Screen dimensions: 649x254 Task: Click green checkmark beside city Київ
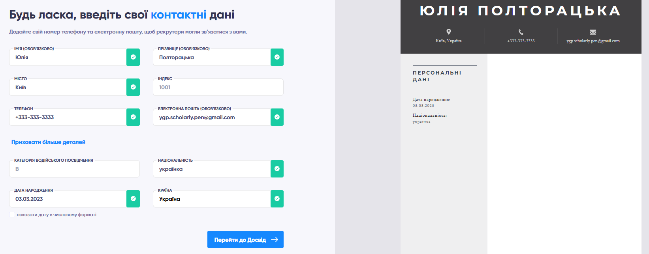133,87
